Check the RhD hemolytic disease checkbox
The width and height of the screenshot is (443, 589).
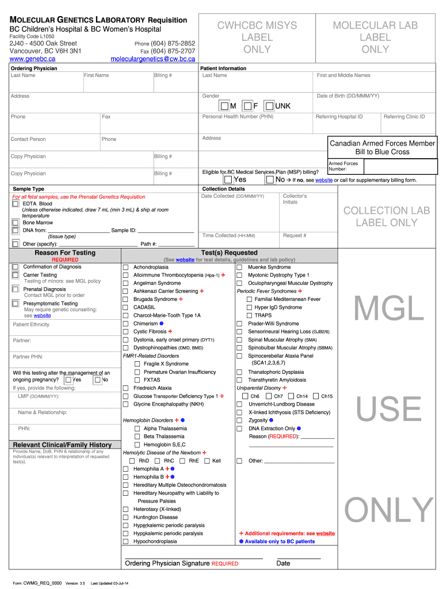point(132,461)
